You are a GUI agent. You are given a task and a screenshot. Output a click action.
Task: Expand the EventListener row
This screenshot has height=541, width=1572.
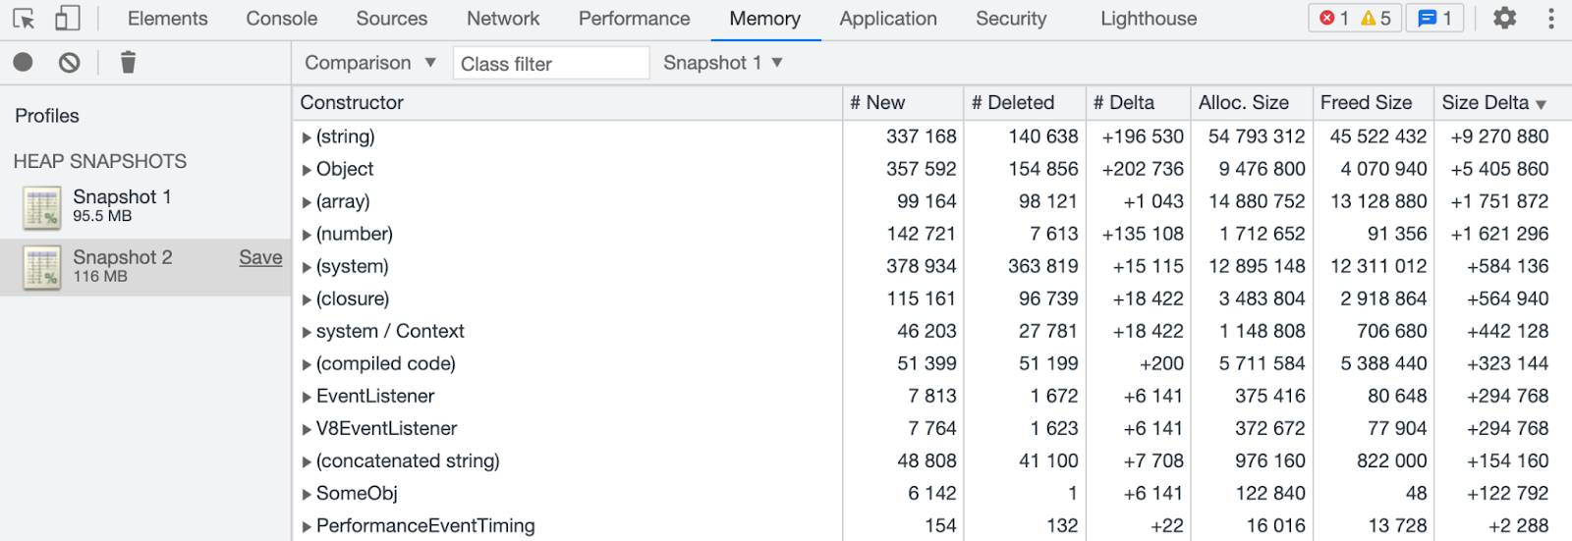(307, 397)
